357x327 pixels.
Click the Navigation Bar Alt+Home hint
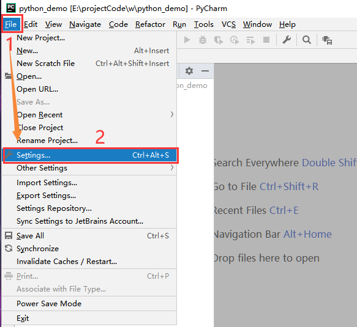[x=272, y=234]
